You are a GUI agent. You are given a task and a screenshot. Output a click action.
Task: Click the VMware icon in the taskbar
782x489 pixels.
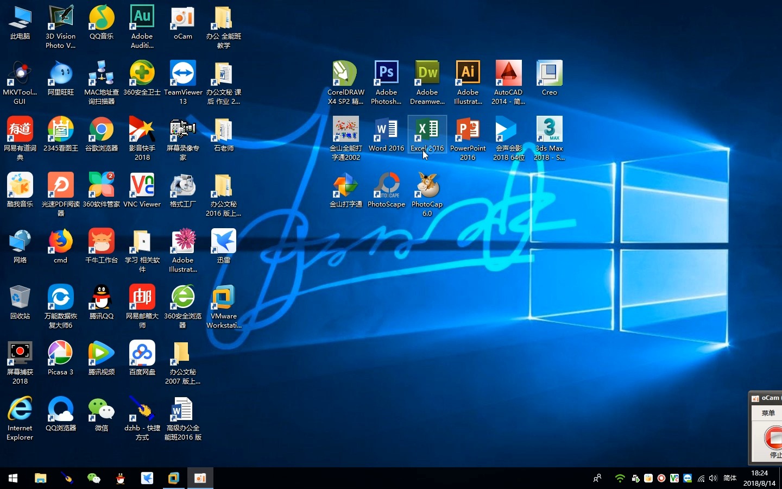click(174, 478)
